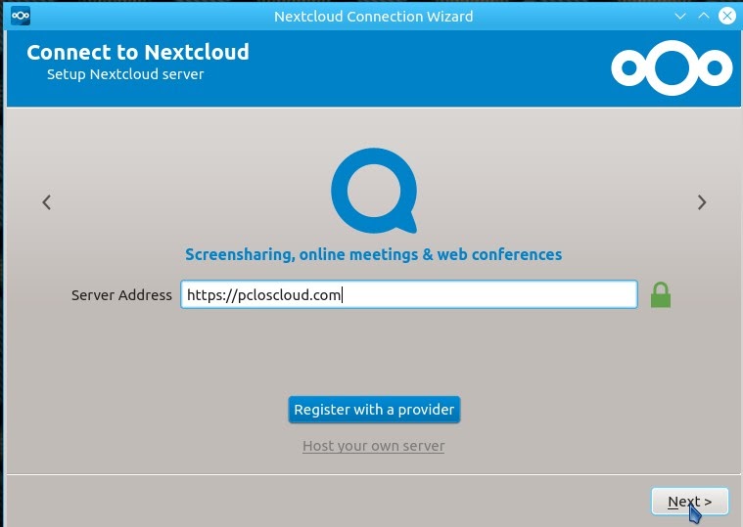Click the 'Server Address' label
Viewport: 743px width, 527px height.
121,295
